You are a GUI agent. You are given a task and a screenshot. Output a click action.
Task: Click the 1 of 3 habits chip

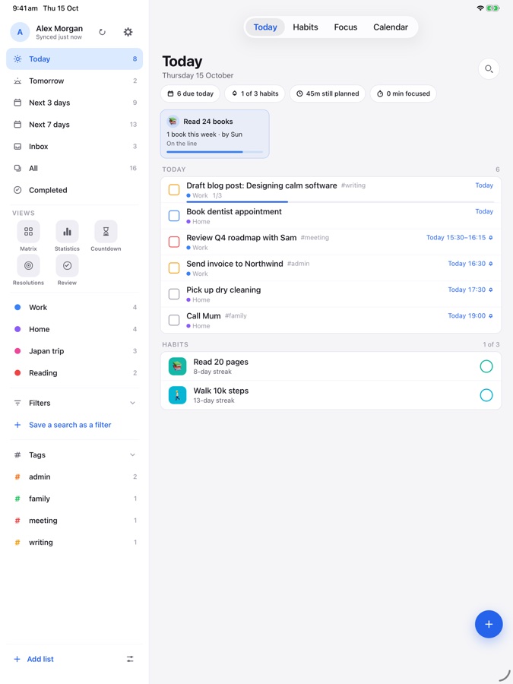click(x=255, y=93)
